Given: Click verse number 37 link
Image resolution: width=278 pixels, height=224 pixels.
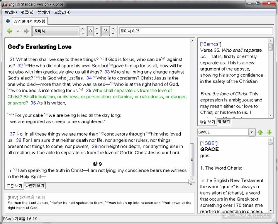Looking at the screenshot, I should (12, 134).
